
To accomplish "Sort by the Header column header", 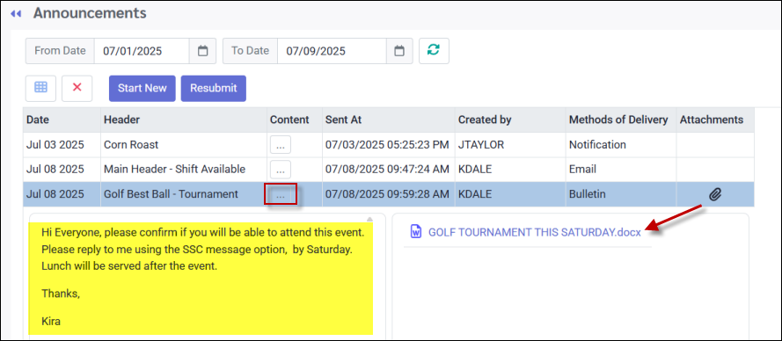I will 184,120.
